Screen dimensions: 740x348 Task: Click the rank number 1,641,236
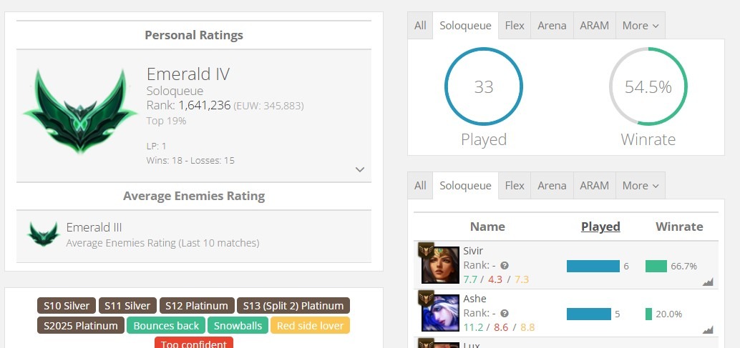tap(205, 106)
